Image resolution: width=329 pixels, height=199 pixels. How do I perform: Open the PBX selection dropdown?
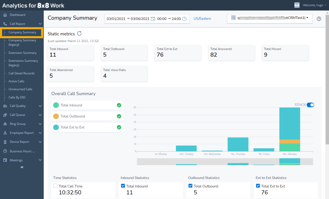click(269, 18)
